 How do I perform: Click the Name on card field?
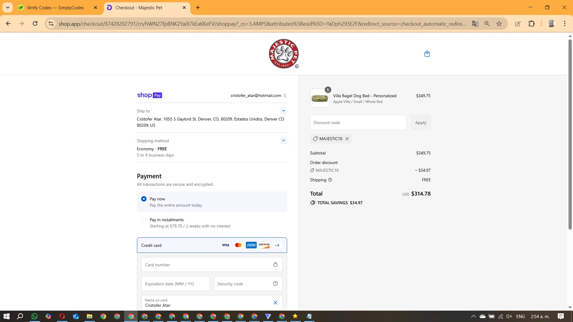tap(212, 303)
